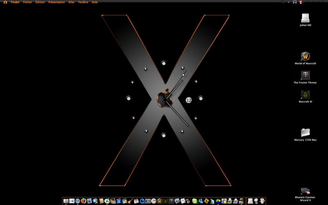This screenshot has height=205, width=328.
Task: Open Skype from the Dock
Action: (x=195, y=201)
